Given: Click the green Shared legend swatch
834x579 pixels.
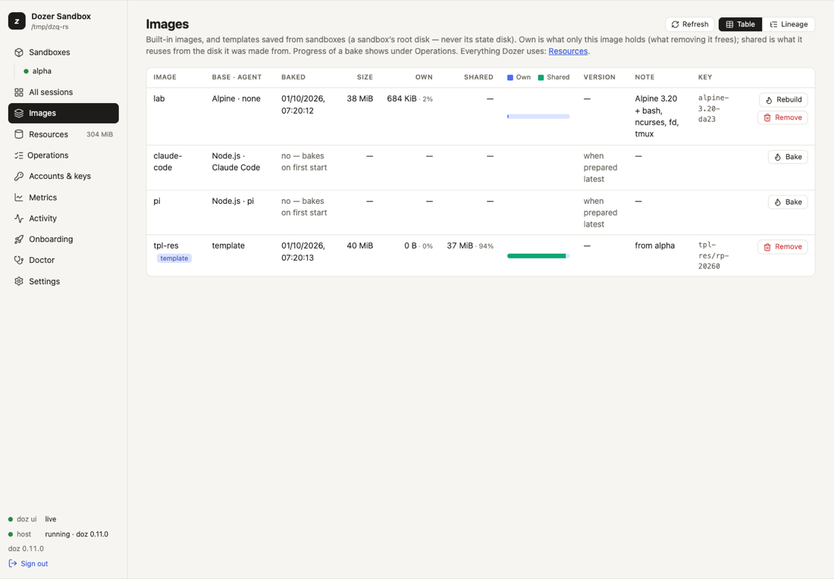Looking at the screenshot, I should [541, 77].
